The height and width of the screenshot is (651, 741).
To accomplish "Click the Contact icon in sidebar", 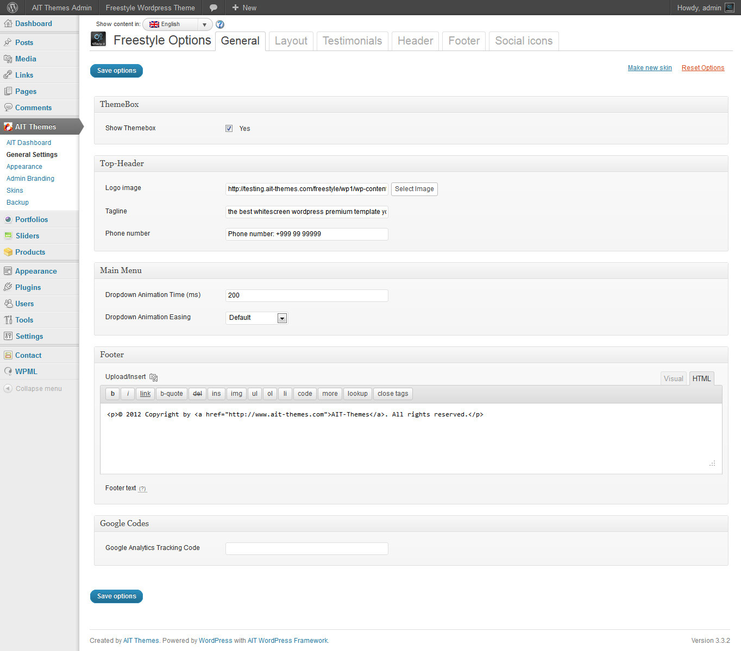I will point(8,355).
